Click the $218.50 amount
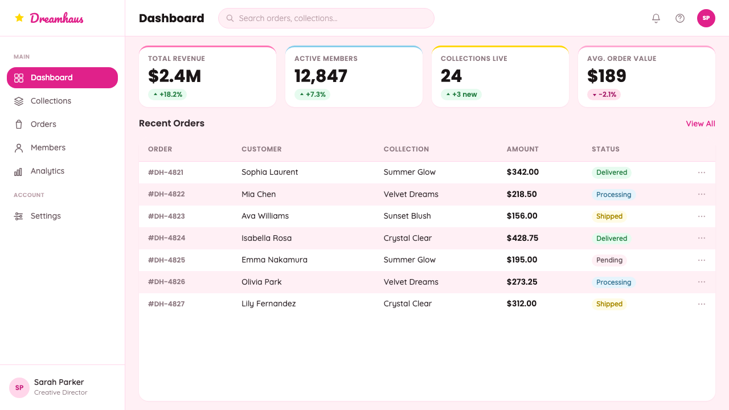729x410 pixels. [522, 194]
